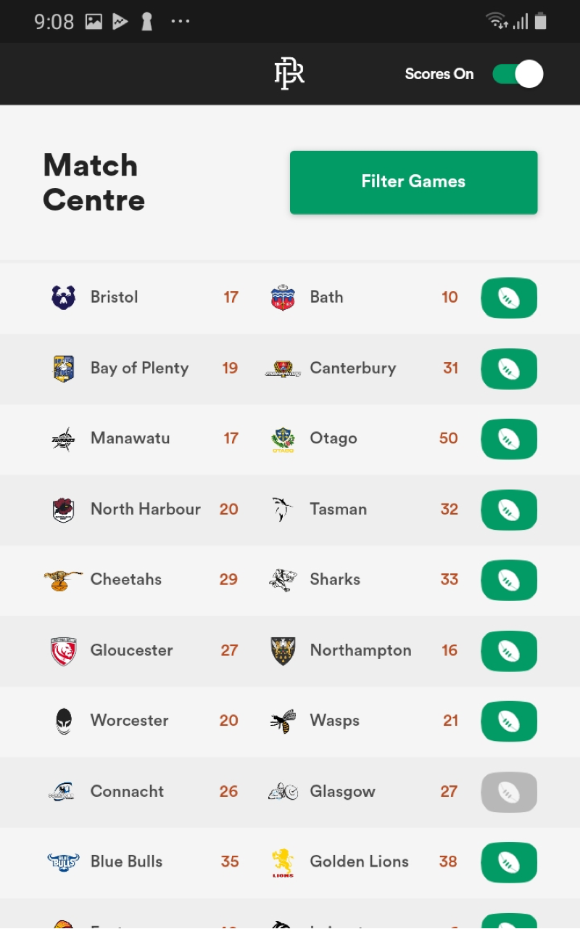This screenshot has width=580, height=929.
Task: Tap the RP logo in the header
Action: pos(289,74)
